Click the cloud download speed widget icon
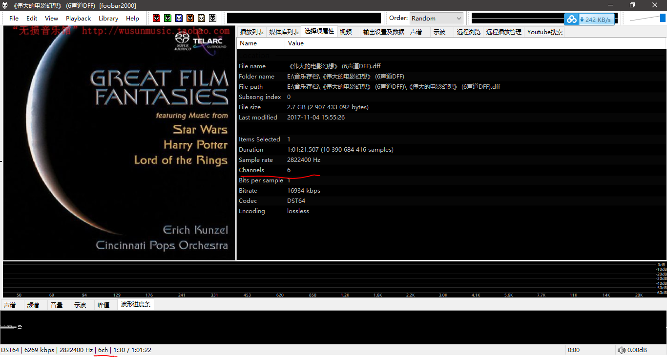Screen dimensions: 667x357 571,20
